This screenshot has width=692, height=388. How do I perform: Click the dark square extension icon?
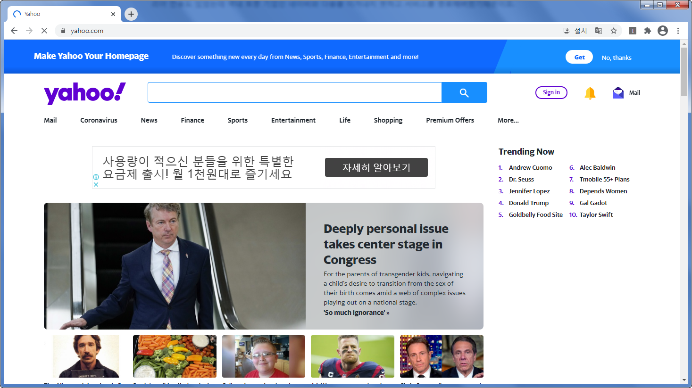[633, 31]
